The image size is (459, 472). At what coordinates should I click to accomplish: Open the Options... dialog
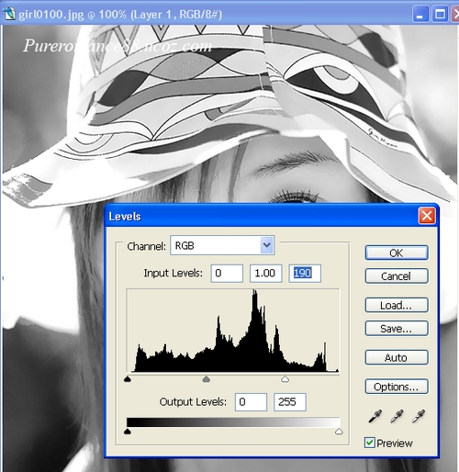[x=397, y=387]
